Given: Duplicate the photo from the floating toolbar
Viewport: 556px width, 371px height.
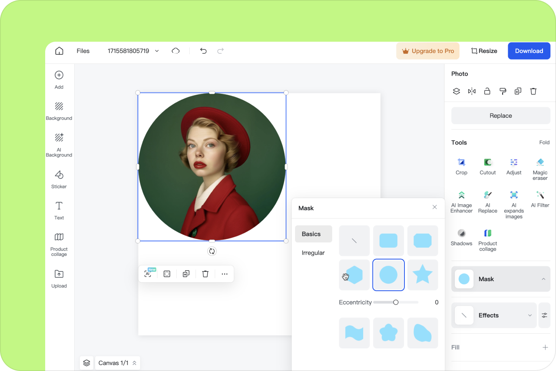Looking at the screenshot, I should pyautogui.click(x=186, y=274).
